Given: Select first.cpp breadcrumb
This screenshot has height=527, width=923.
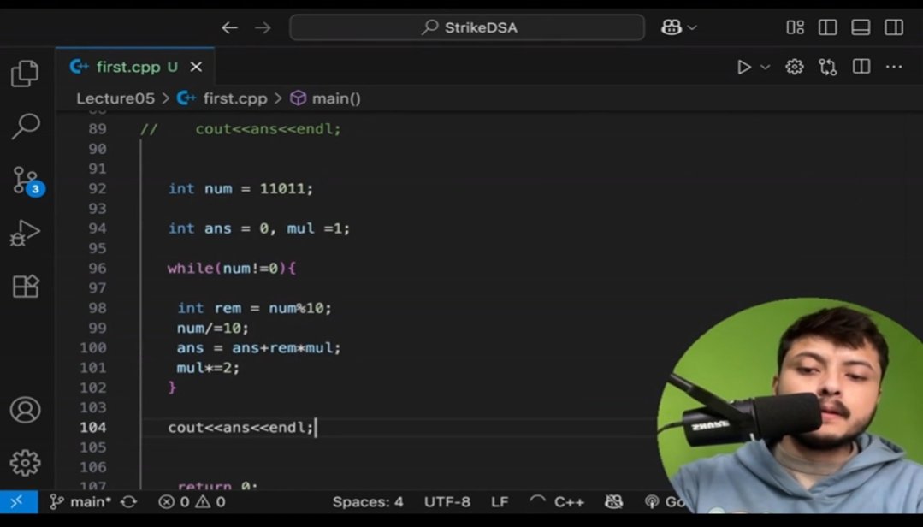Looking at the screenshot, I should [x=235, y=98].
